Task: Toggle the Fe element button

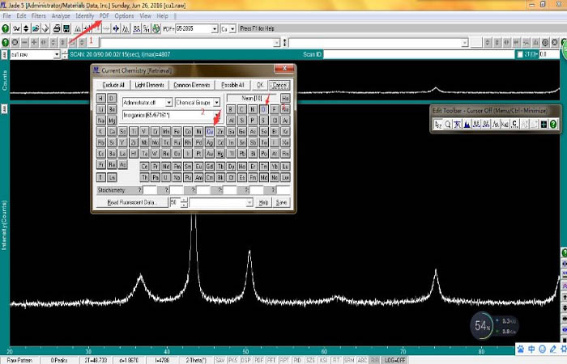Action: (178, 131)
